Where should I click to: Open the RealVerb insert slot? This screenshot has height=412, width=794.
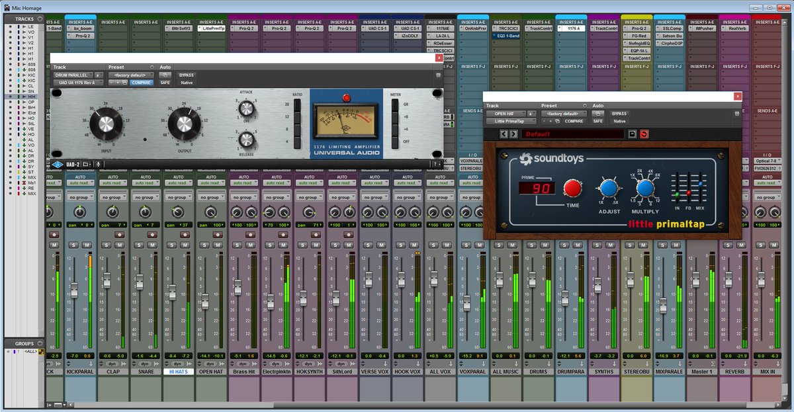[x=734, y=28]
